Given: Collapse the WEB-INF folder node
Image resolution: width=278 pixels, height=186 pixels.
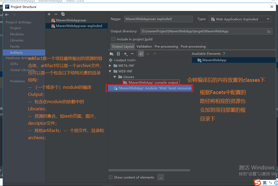Looking at the screenshot, I should coord(110,71).
